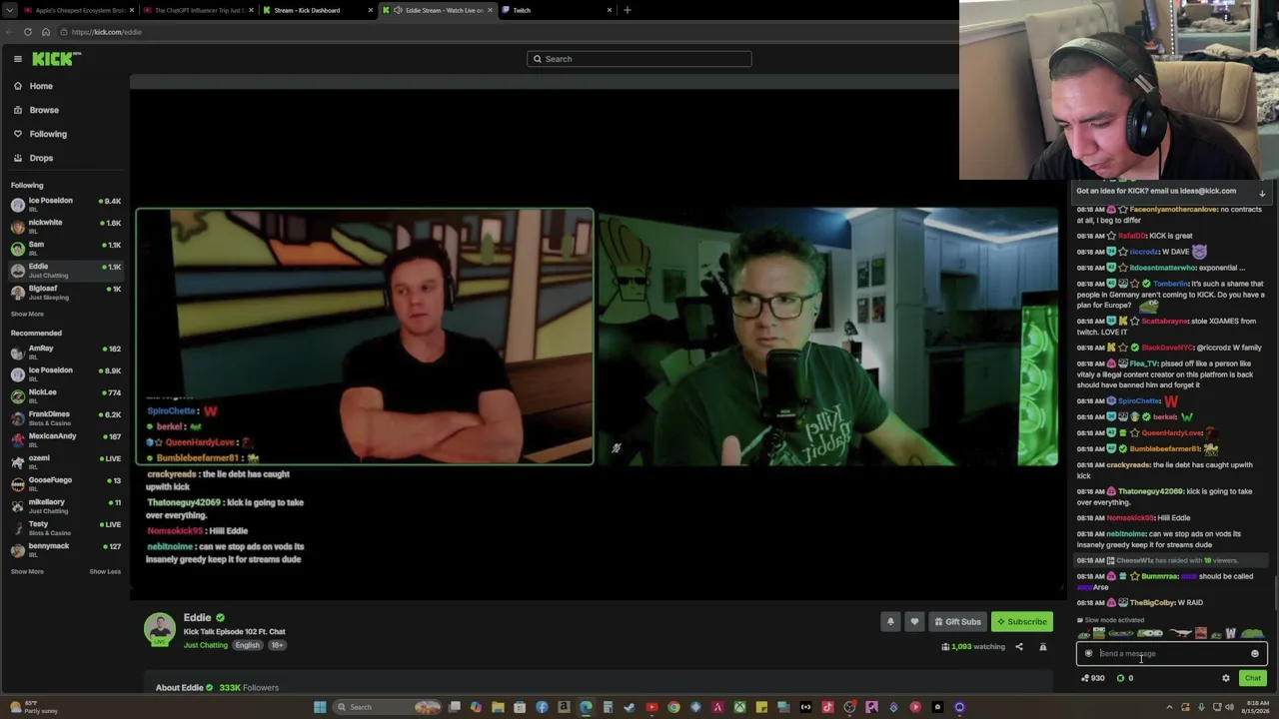Image resolution: width=1279 pixels, height=719 pixels.
Task: Open Following in the sidebar
Action: click(x=48, y=134)
